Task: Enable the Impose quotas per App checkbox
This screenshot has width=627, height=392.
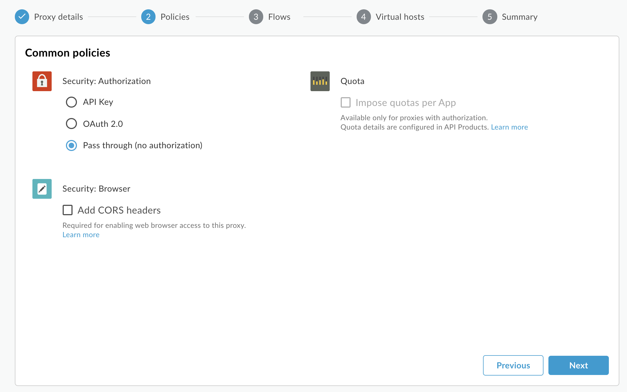Action: coord(345,102)
